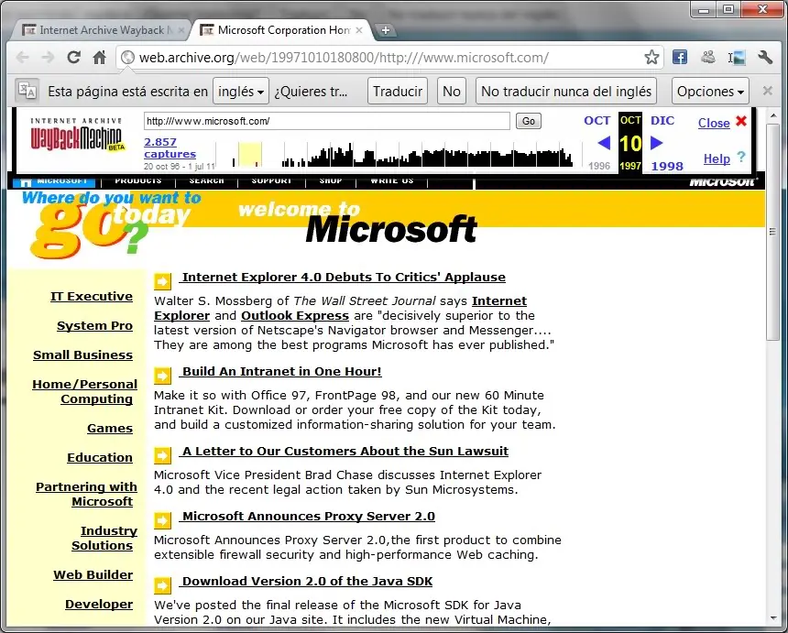Click the Wayback Machine logo
This screenshot has height=633, width=788.
pyautogui.click(x=77, y=135)
